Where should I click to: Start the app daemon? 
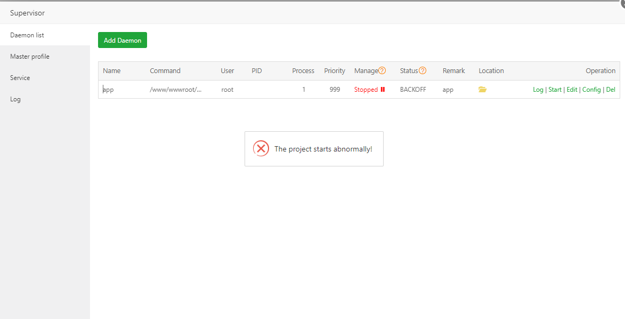click(x=555, y=90)
